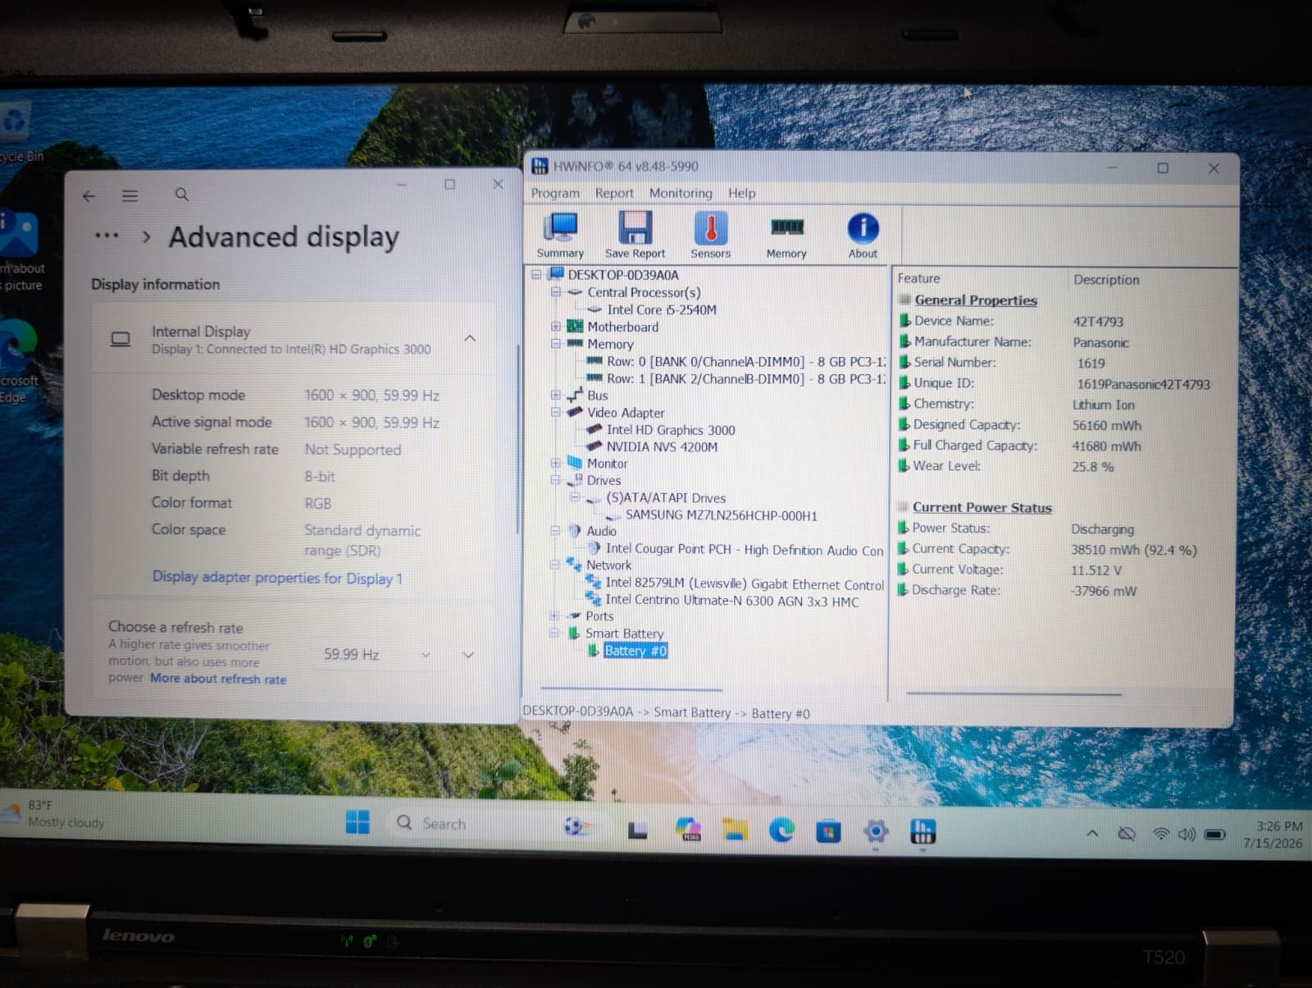Switch to HWiNFO taskbar icon

coord(922,833)
